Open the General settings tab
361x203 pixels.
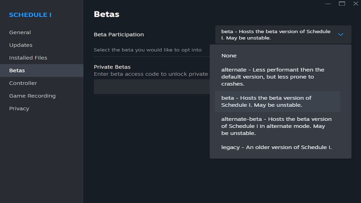tap(20, 32)
